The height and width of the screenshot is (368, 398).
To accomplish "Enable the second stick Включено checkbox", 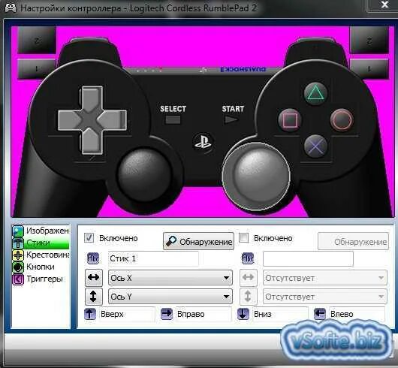I will (243, 238).
